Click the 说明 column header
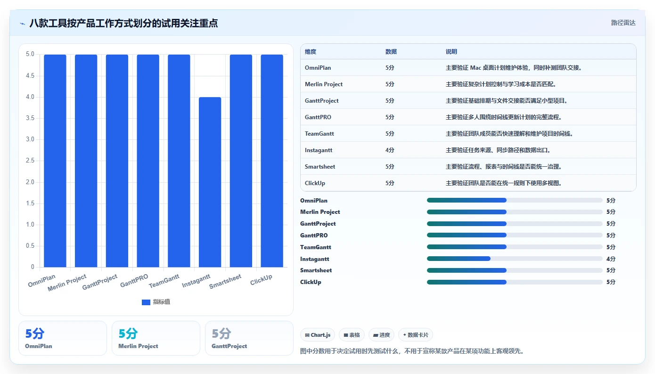 pos(451,52)
